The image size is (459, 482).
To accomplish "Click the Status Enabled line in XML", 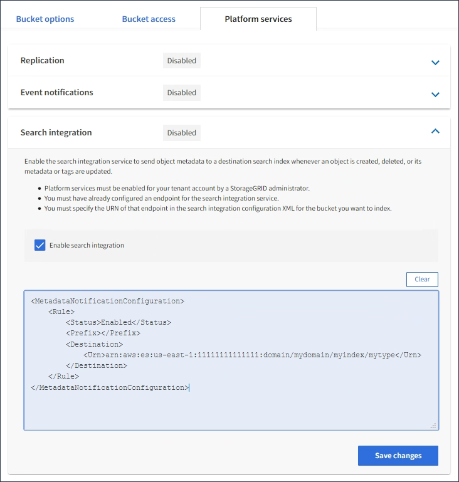I will [x=119, y=322].
